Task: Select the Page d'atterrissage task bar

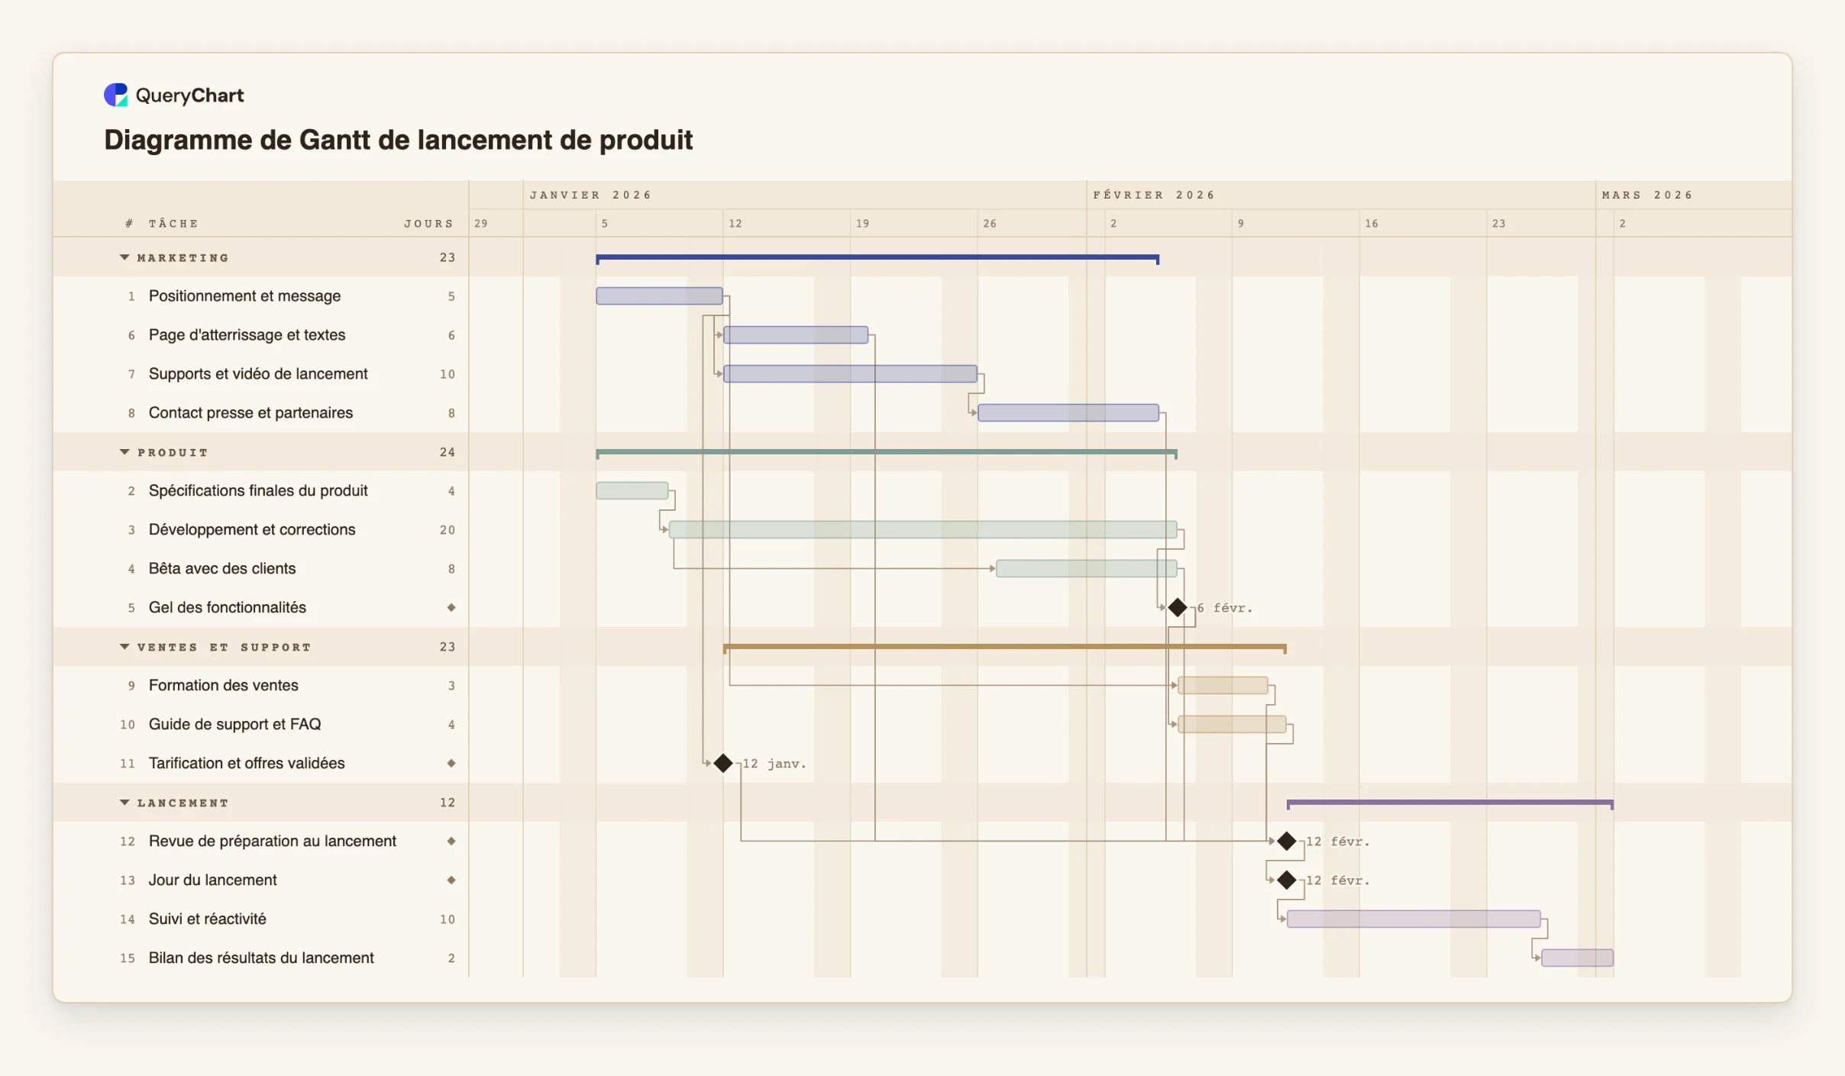Action: click(796, 334)
